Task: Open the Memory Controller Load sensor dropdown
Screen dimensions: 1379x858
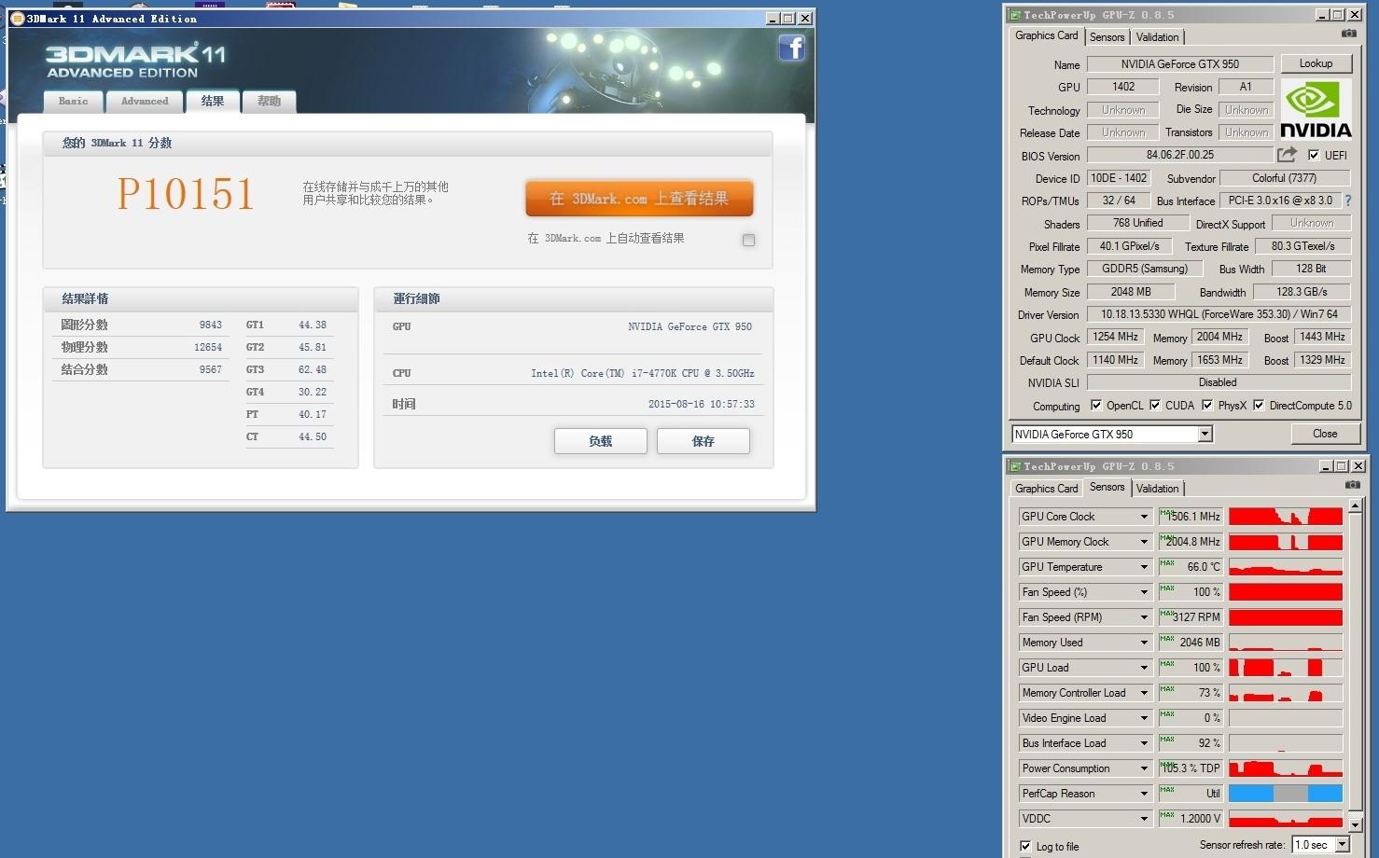Action: 1144,693
